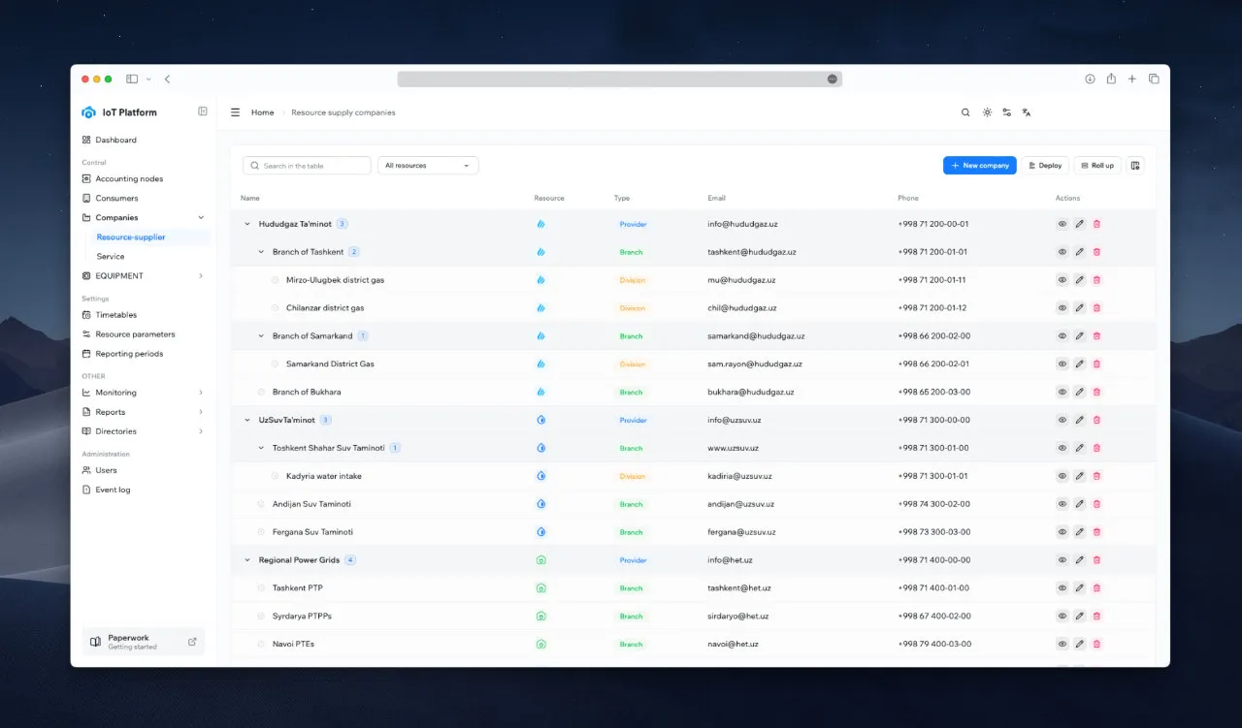Open search using the magnifier icon in header
The image size is (1242, 728).
click(965, 112)
